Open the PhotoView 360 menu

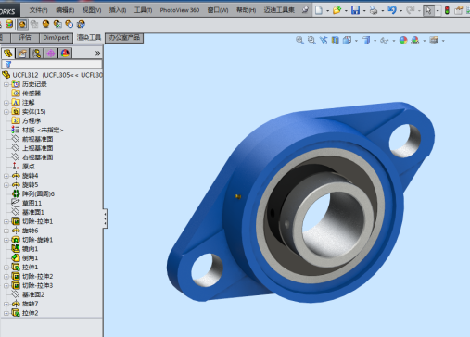tap(180, 10)
